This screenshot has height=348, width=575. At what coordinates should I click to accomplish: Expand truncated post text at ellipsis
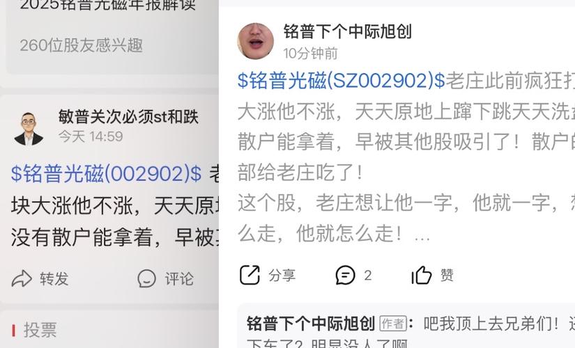click(x=422, y=237)
